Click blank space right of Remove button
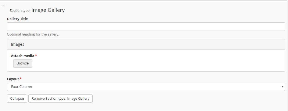288x111 pixels. click(x=184, y=99)
